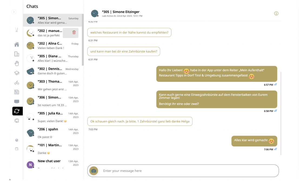
Task: Select the °302 Dennis chat
Action: 53,71
